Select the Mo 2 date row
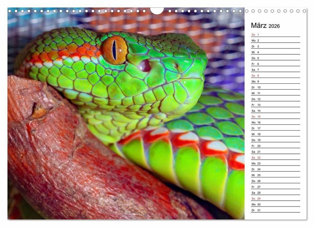The image size is (314, 227). [275, 41]
